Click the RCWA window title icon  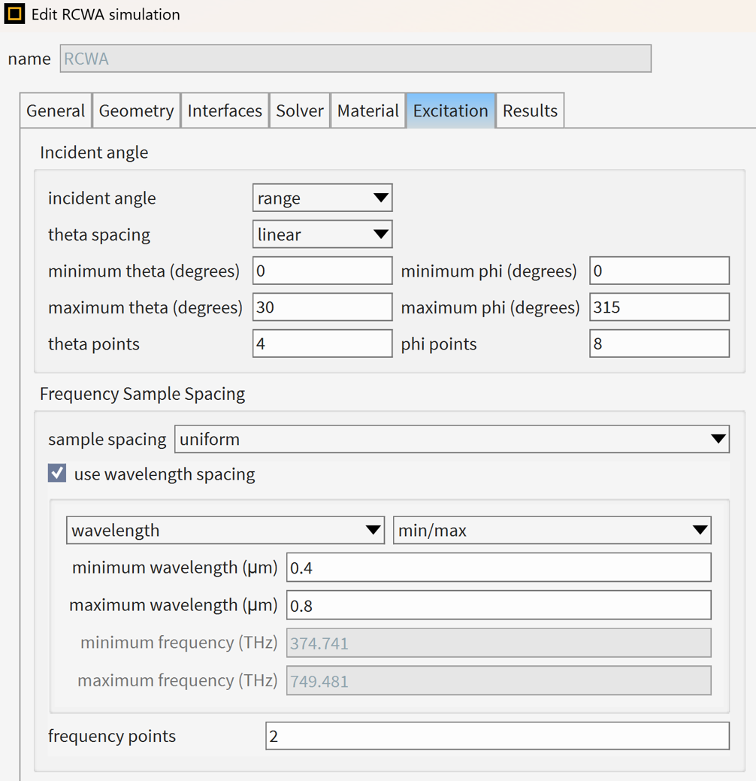(x=14, y=14)
